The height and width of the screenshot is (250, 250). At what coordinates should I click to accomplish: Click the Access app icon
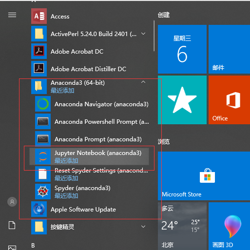tap(39, 16)
